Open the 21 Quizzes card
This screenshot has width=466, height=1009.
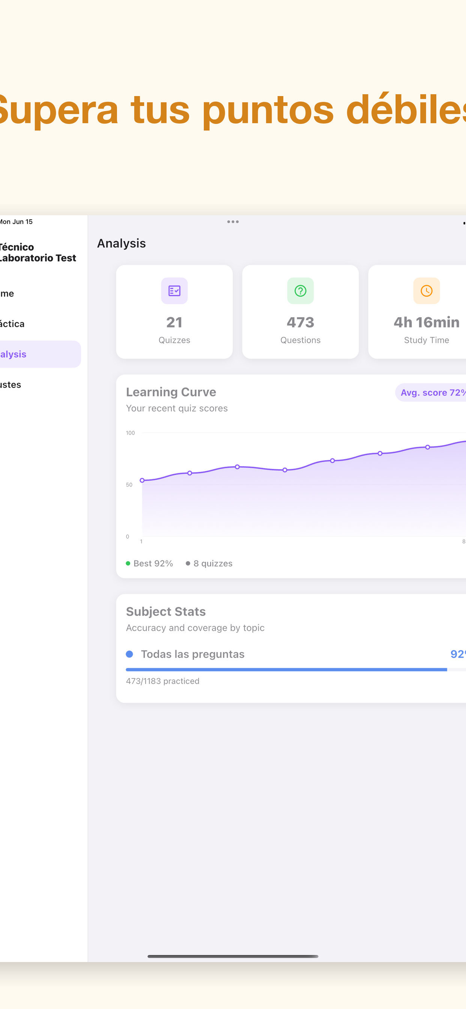pyautogui.click(x=174, y=312)
